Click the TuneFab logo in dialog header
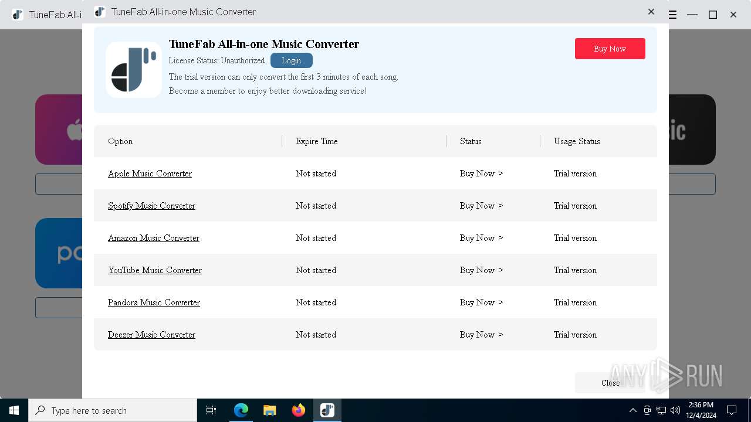Viewport: 751px width, 422px height. point(134,70)
